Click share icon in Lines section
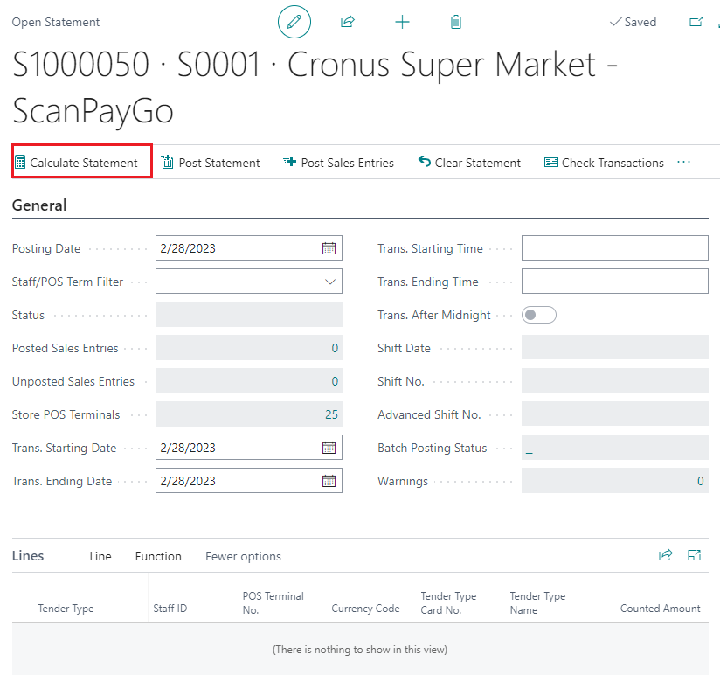This screenshot has height=675, width=720. [x=666, y=555]
